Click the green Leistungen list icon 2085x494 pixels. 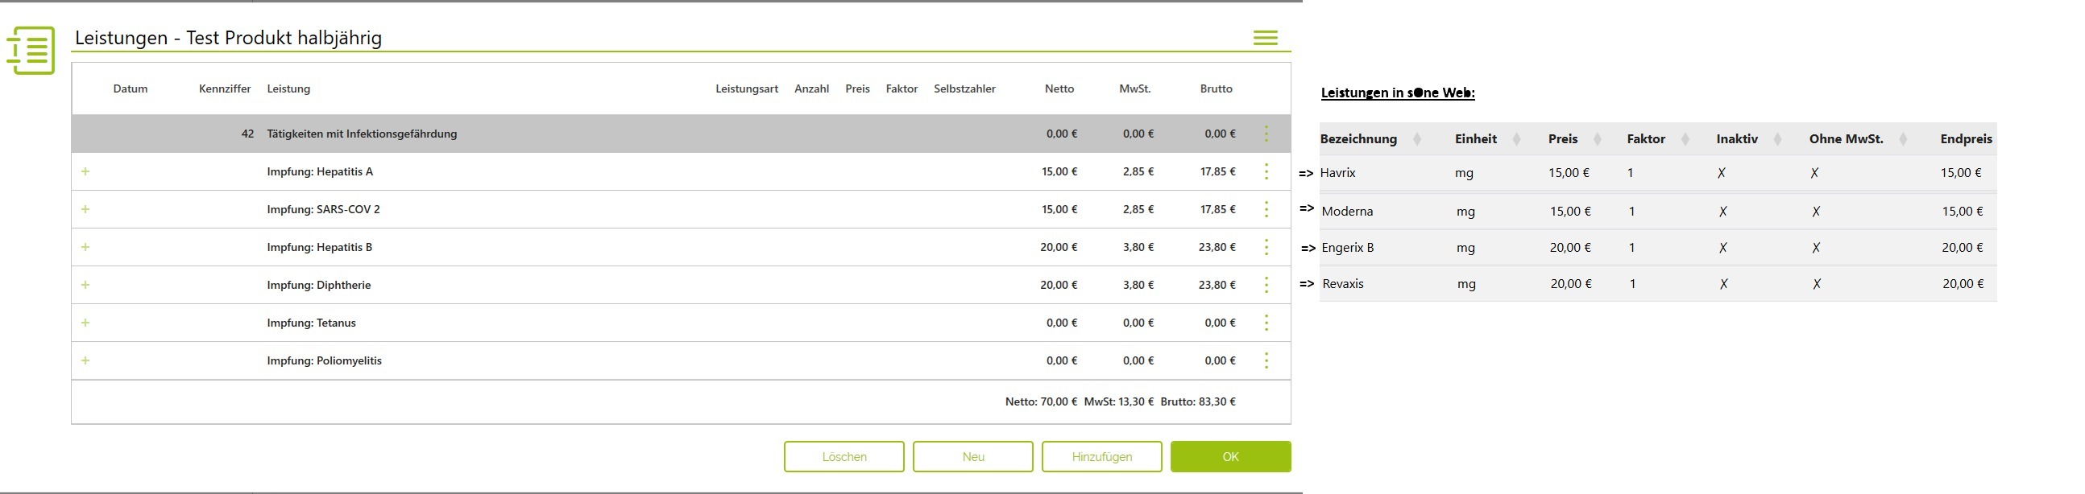point(31,50)
